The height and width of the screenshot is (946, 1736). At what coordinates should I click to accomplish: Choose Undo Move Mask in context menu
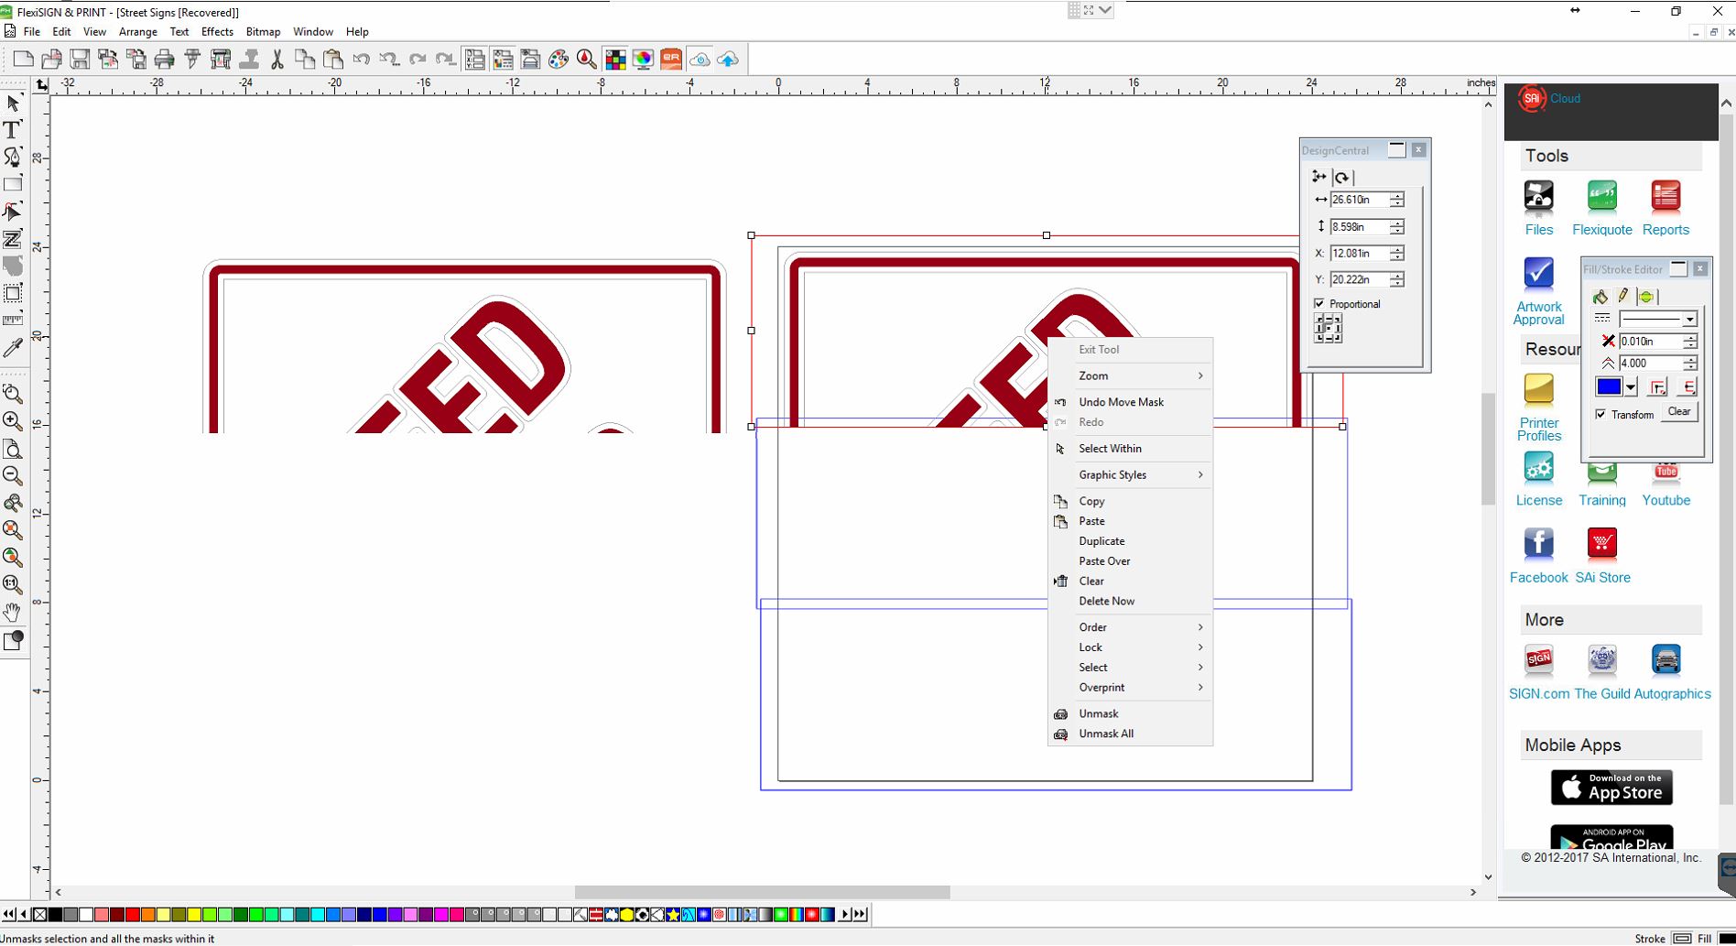pyautogui.click(x=1131, y=403)
